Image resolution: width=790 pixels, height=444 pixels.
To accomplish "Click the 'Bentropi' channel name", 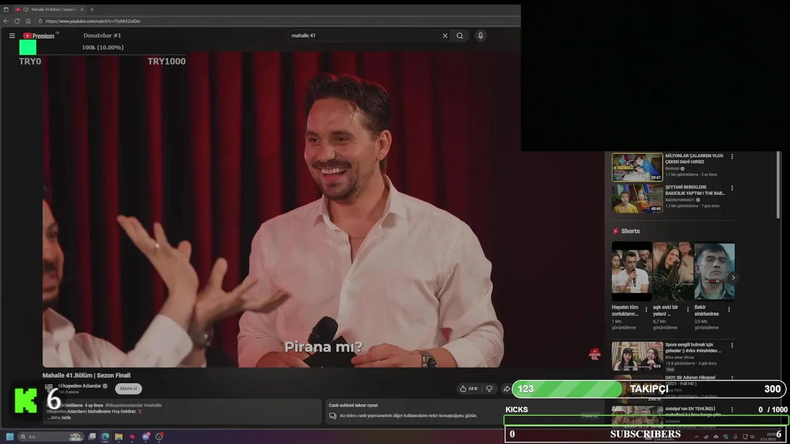I will pos(671,168).
